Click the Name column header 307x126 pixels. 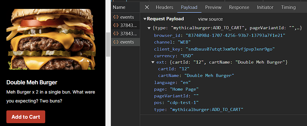[x=119, y=7]
